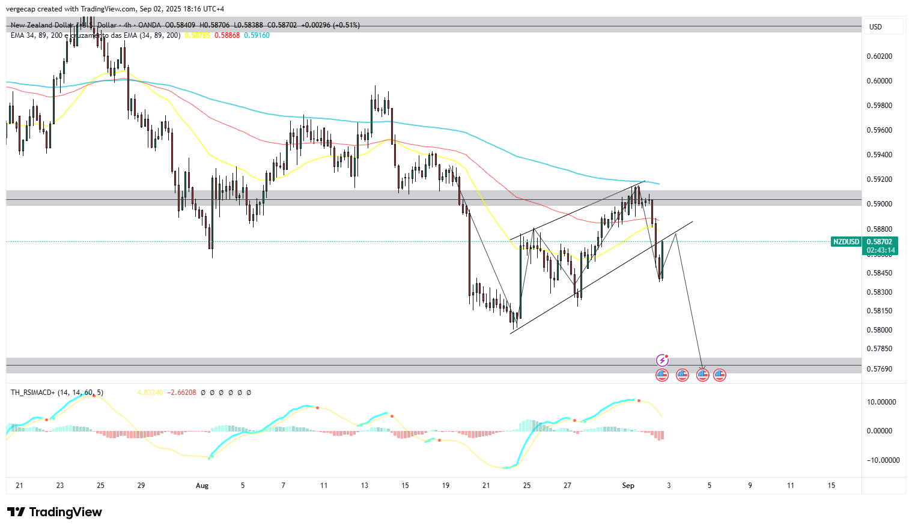Image resolution: width=912 pixels, height=530 pixels.
Task: Click the 15 date label right of 11
Action: 831,486
